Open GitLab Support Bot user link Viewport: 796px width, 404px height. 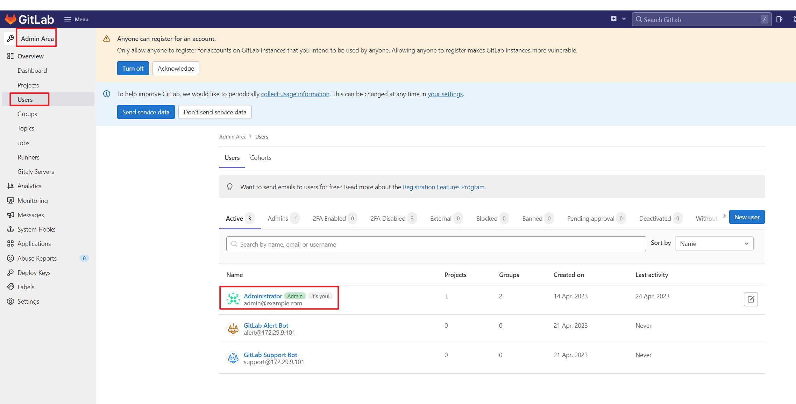(x=270, y=355)
